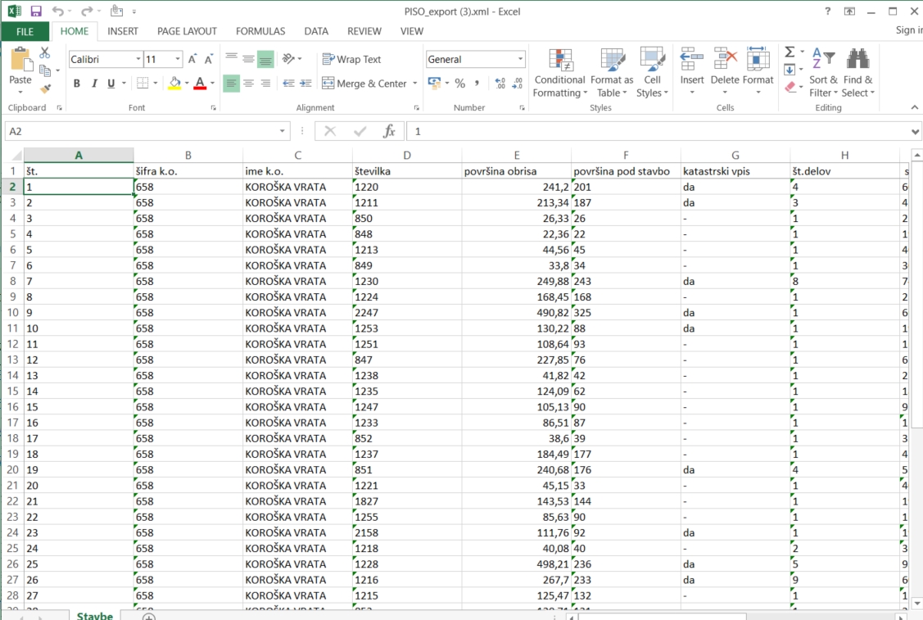Click the Save icon in the quick access toolbar
Viewport: 923px width, 620px height.
[36, 11]
